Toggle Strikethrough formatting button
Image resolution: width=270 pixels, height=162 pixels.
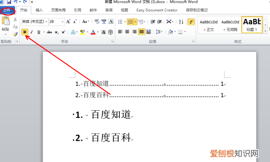coord(49,32)
